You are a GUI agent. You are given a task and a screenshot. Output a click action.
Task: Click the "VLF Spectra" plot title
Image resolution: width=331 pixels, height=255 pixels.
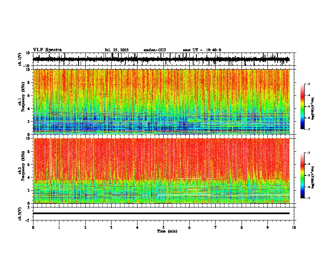pos(47,50)
